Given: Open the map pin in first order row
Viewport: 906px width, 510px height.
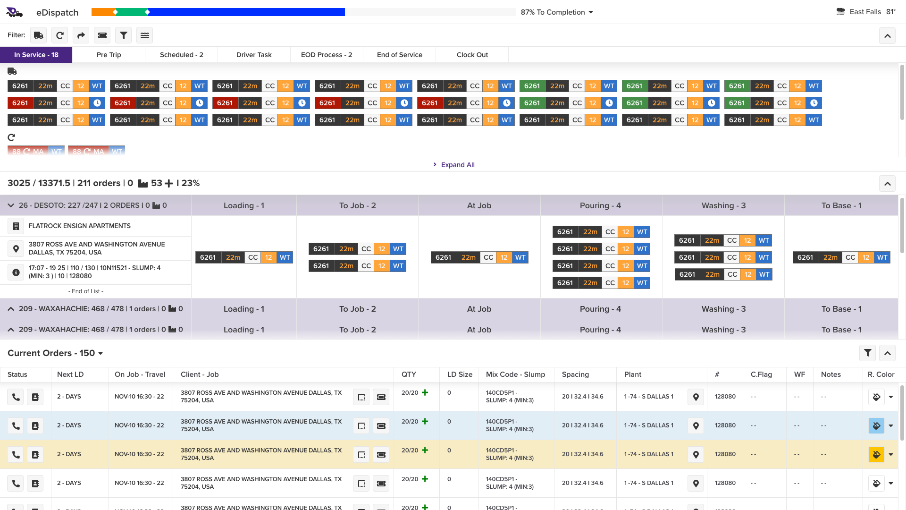Looking at the screenshot, I should (696, 397).
